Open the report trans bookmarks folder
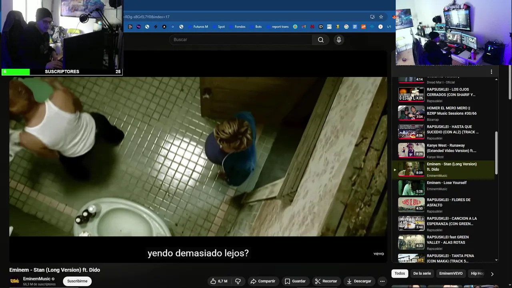 [277, 27]
